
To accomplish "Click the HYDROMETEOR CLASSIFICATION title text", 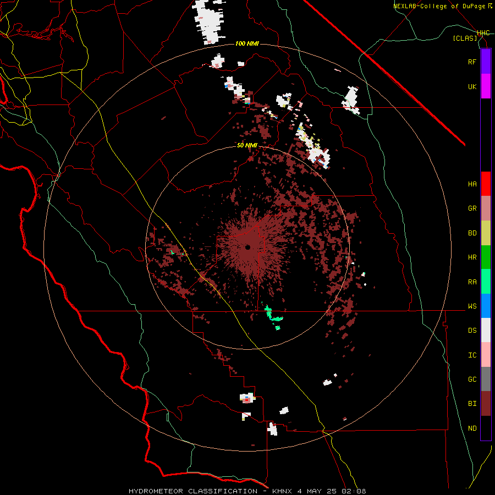I will pyautogui.click(x=193, y=491).
